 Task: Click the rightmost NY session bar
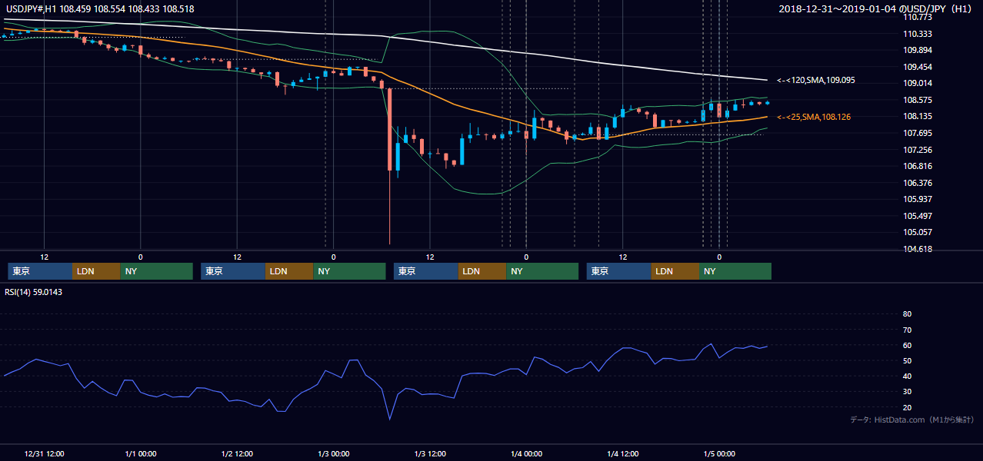(735, 271)
